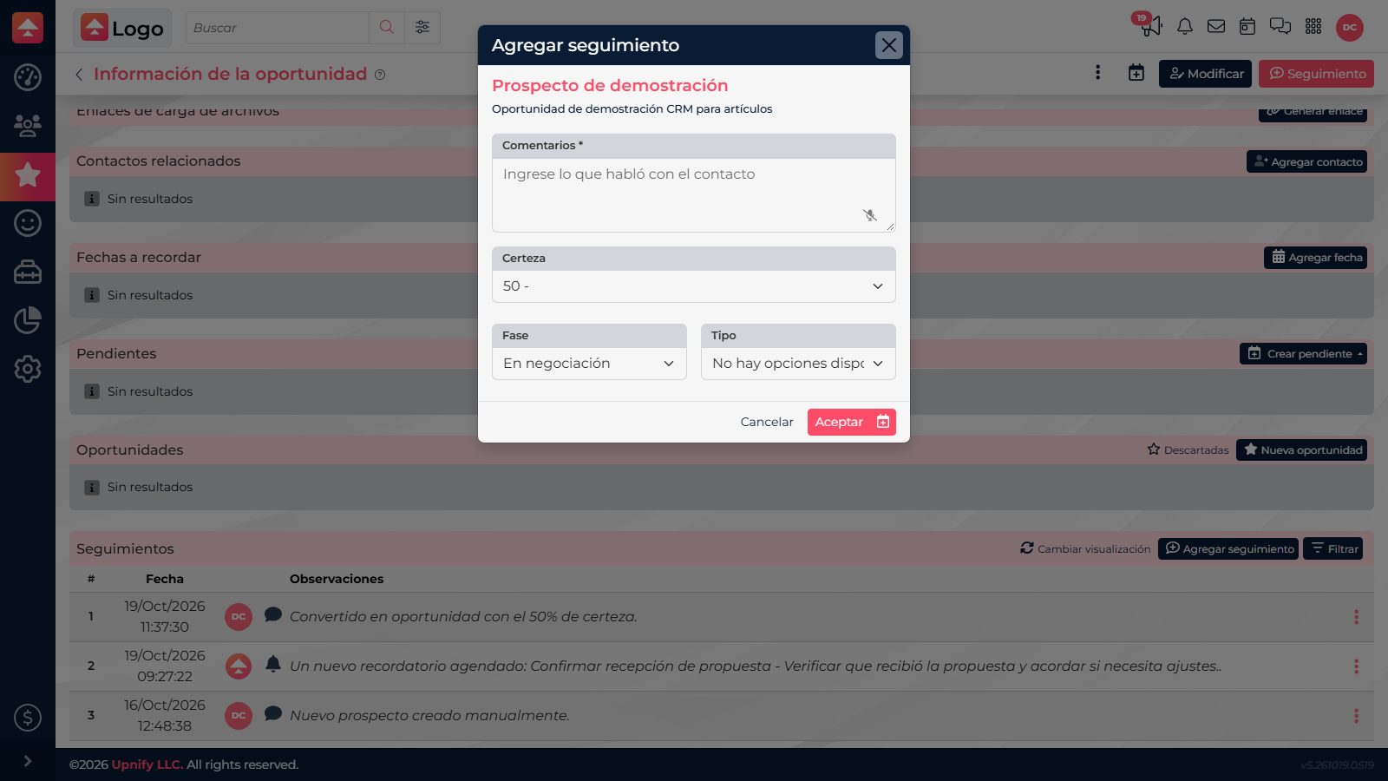This screenshot has height=781, width=1388.
Task: Open the smiley face sidebar icon
Action: (28, 223)
